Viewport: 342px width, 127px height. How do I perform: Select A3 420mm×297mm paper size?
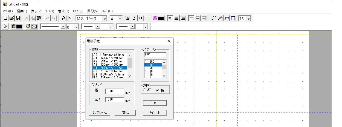(110, 65)
